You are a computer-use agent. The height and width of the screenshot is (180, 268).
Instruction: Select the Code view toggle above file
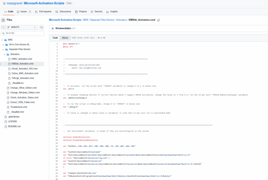coord(55,38)
